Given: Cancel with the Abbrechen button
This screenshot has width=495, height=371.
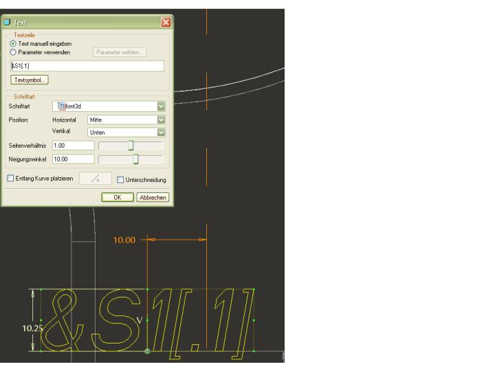Looking at the screenshot, I should (153, 197).
